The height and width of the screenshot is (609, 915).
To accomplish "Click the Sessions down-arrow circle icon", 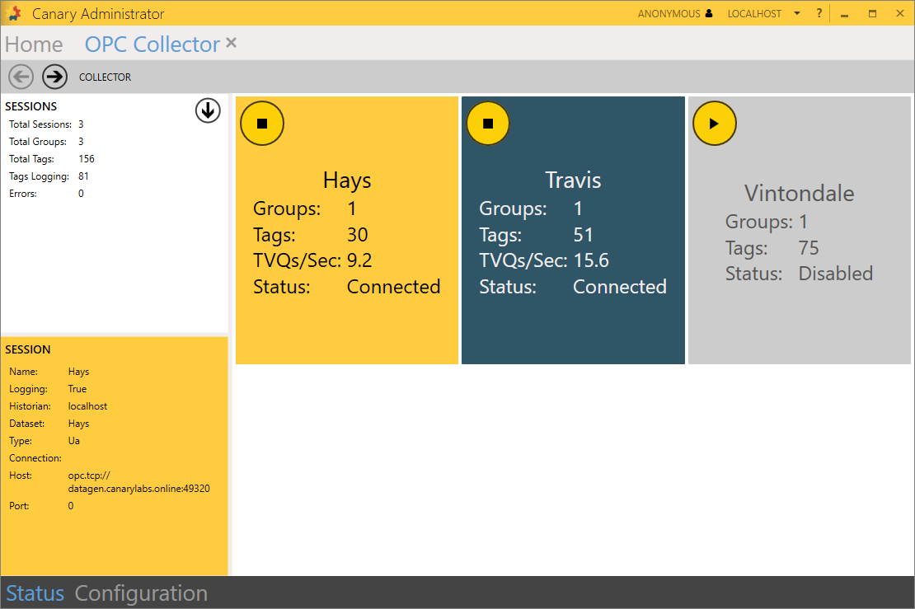I will click(208, 110).
